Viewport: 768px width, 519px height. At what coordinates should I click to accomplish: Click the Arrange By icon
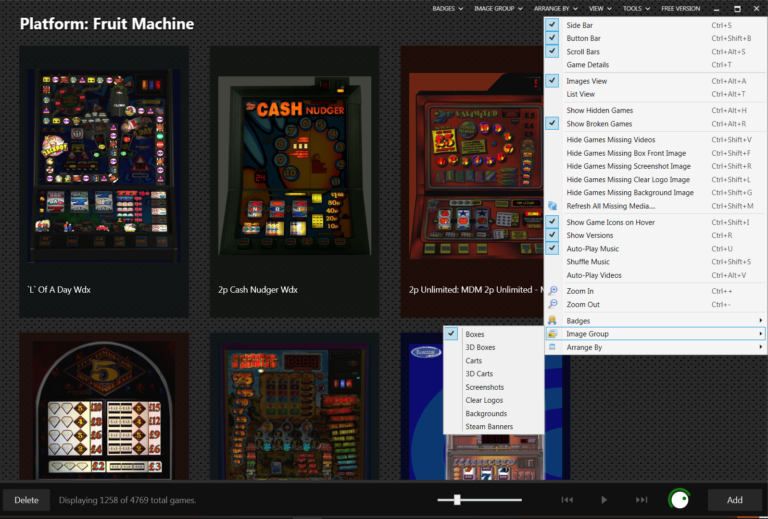552,347
